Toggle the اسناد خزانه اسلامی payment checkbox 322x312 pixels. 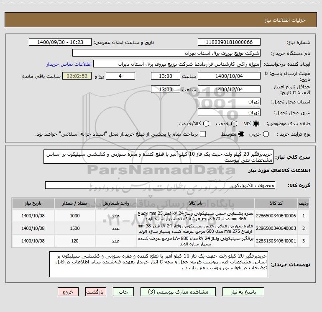pos(203,134)
